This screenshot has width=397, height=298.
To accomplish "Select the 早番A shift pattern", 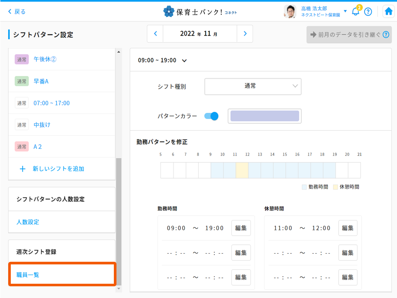I will coord(41,81).
